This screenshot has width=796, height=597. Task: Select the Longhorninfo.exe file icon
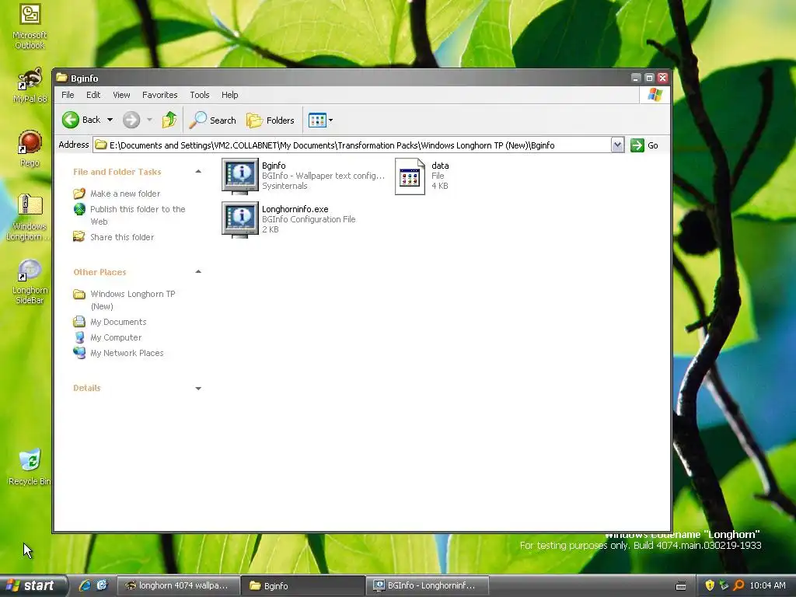(240, 219)
